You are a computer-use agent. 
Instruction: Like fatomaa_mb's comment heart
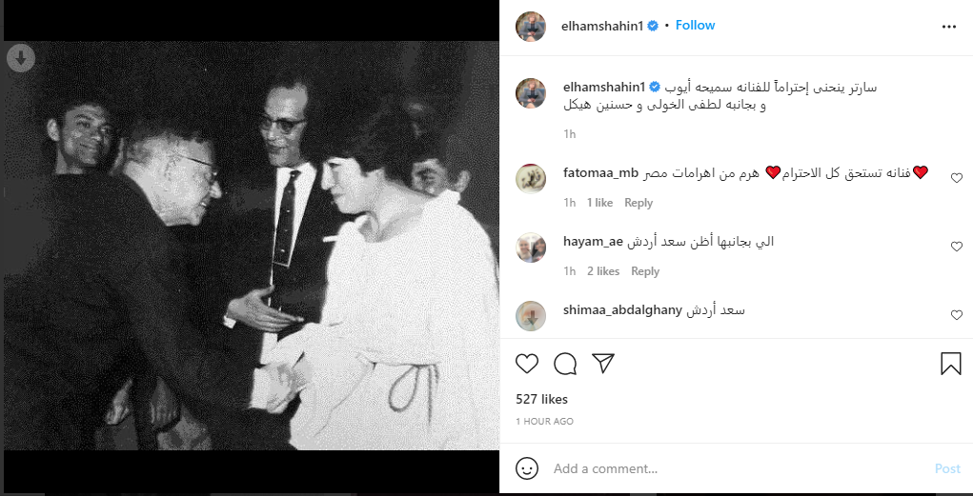tap(956, 177)
